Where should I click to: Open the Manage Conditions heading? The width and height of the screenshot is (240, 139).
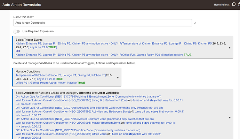pos(28,72)
